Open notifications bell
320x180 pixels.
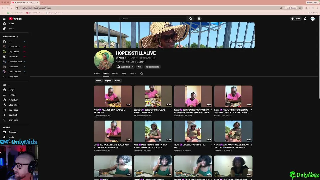click(305, 19)
